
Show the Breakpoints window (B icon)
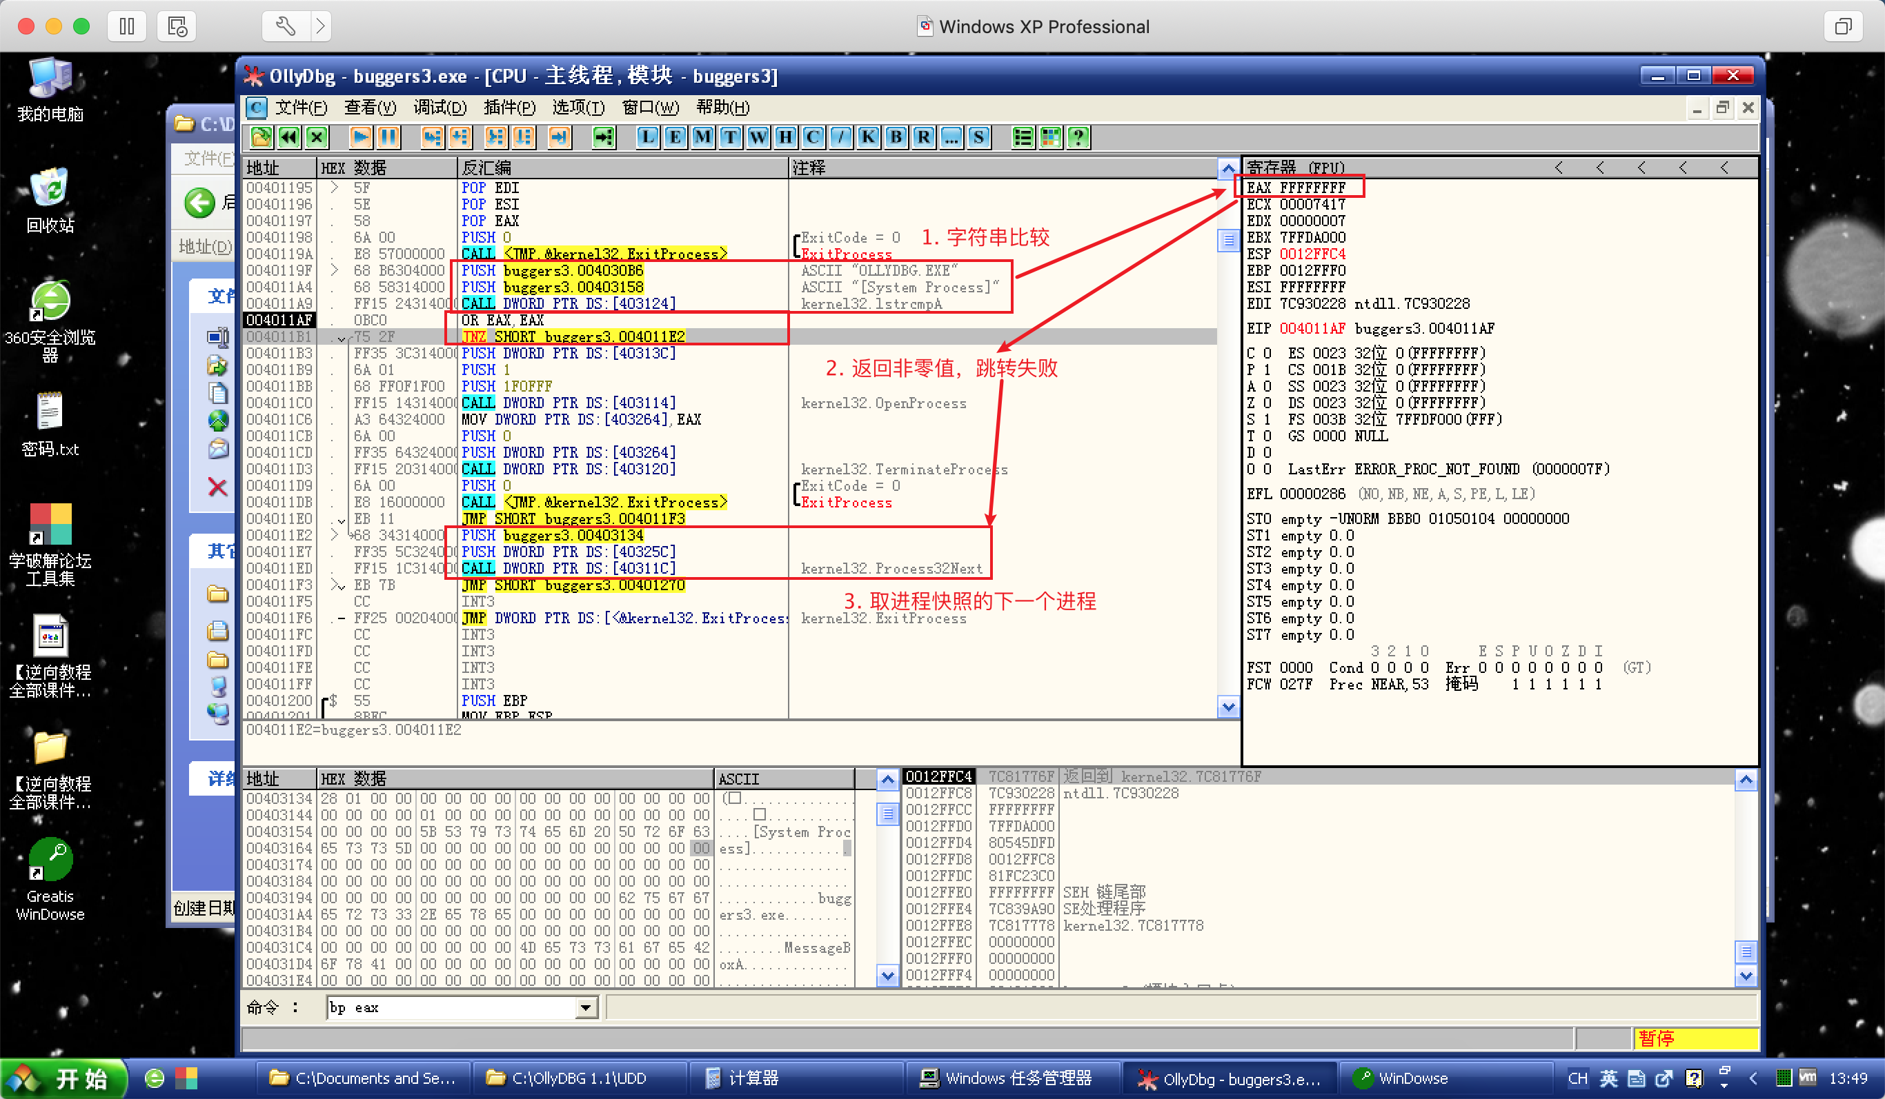896,137
